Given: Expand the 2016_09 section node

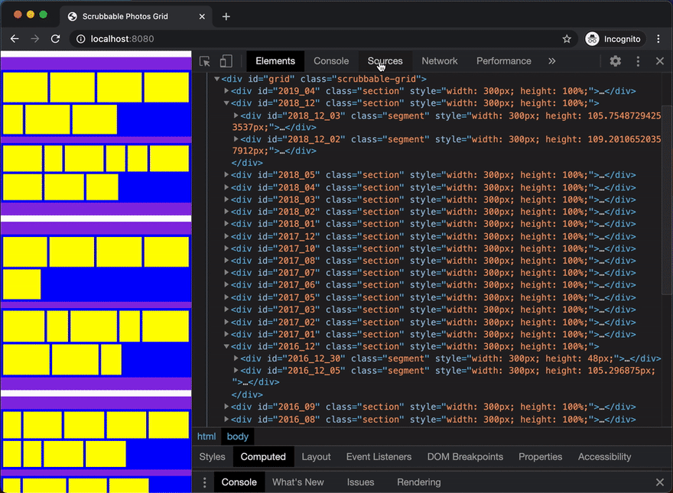Looking at the screenshot, I should point(226,407).
